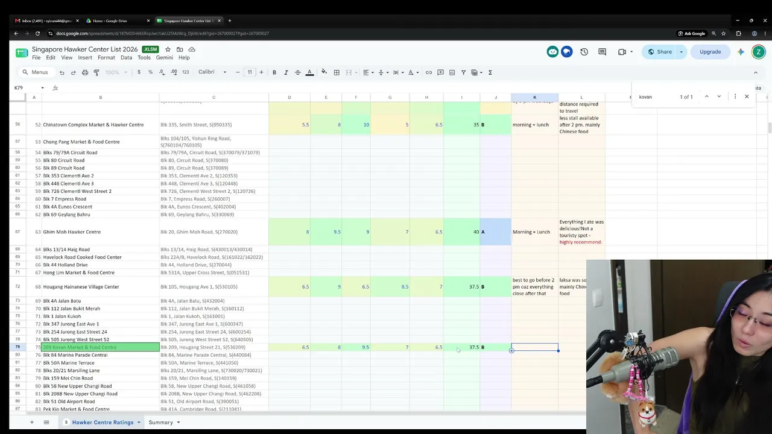The height and width of the screenshot is (434, 772).
Task: Star the document
Action: 168,49
